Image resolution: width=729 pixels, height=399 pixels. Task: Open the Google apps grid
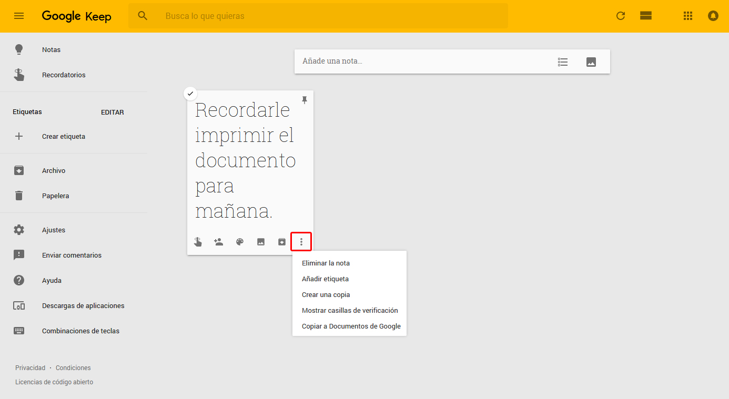[x=688, y=16]
